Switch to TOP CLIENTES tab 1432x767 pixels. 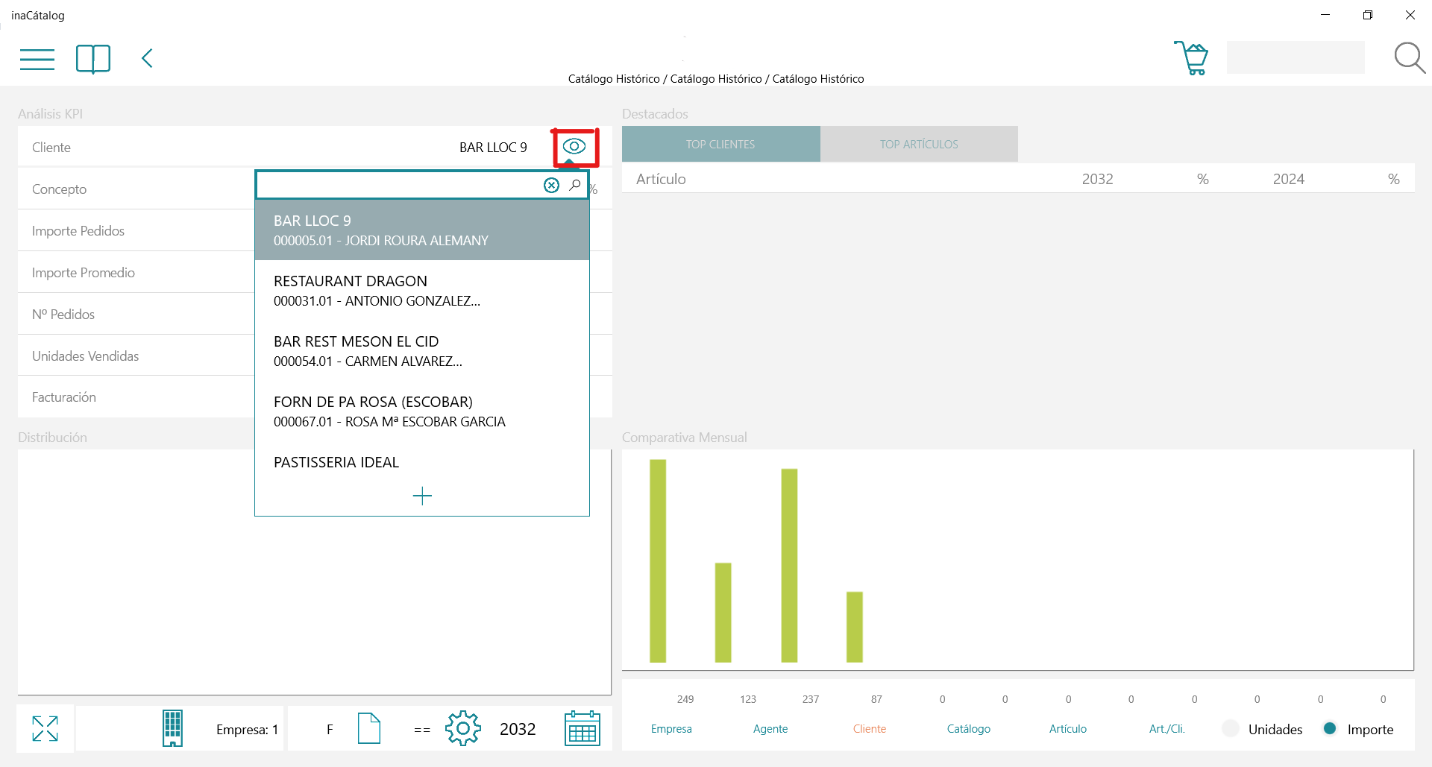pyautogui.click(x=720, y=144)
